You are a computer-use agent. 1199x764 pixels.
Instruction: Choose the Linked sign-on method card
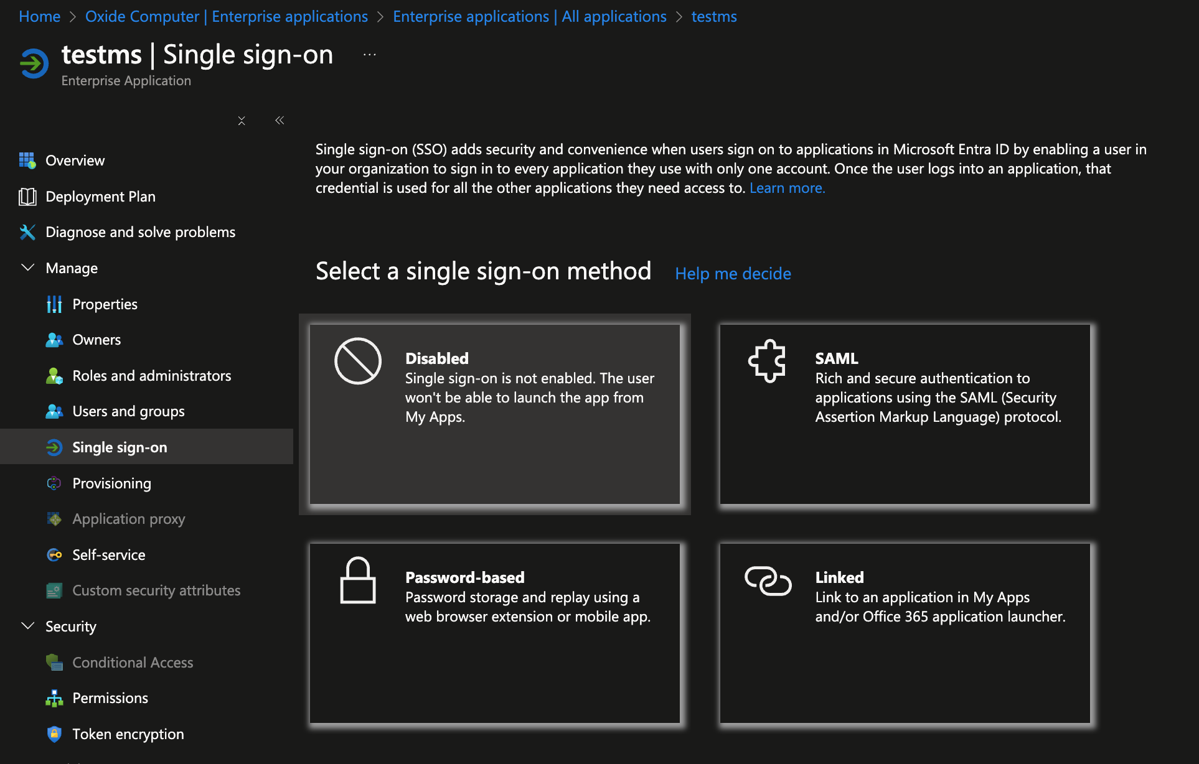[x=905, y=633]
